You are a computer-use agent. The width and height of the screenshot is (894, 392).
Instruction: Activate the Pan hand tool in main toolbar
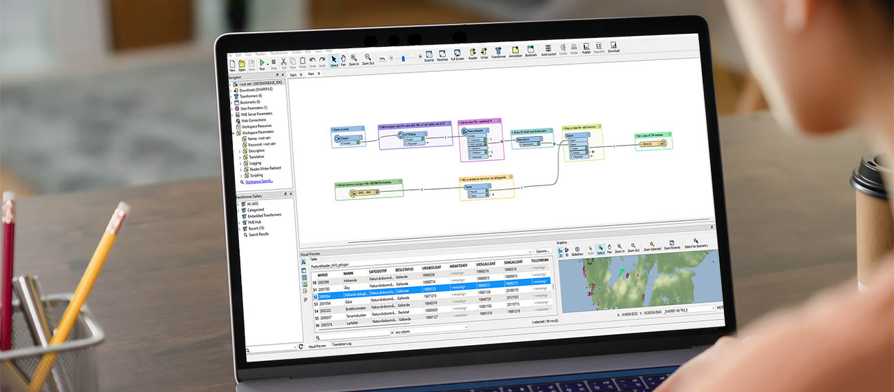pos(343,60)
